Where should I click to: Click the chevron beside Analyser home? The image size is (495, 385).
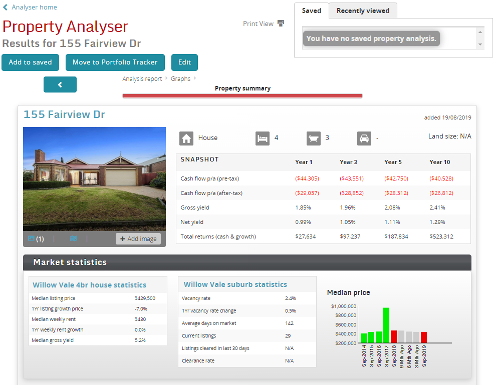pos(6,7)
